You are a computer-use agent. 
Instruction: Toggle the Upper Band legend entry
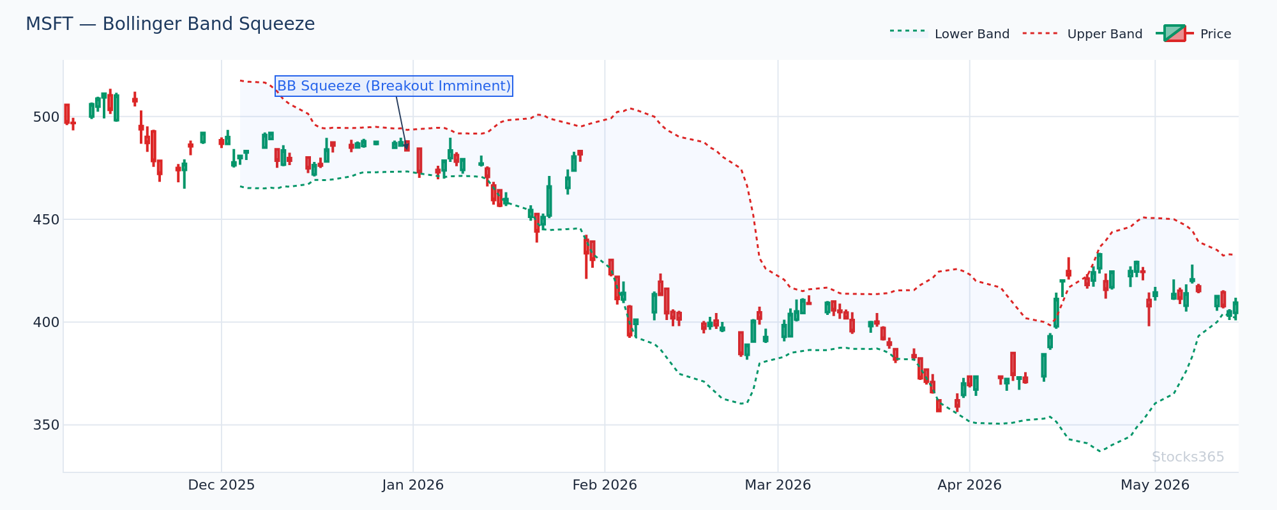(1082, 34)
